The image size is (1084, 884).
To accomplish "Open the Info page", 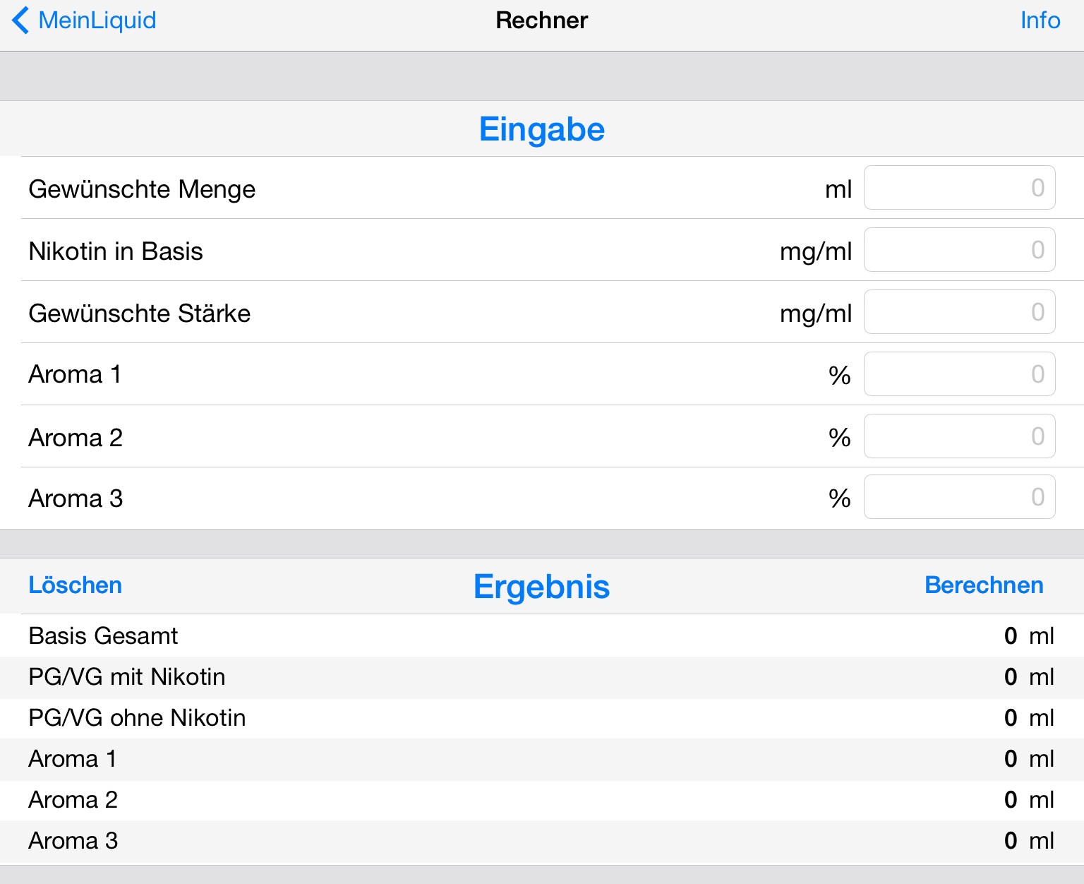I will 1040,20.
